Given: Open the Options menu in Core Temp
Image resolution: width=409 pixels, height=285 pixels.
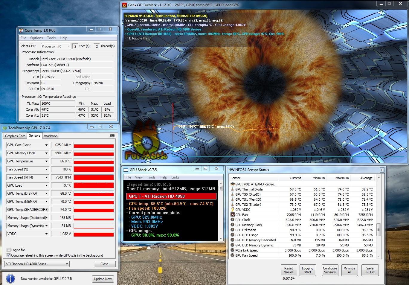Looking at the screenshot, I should point(36,38).
